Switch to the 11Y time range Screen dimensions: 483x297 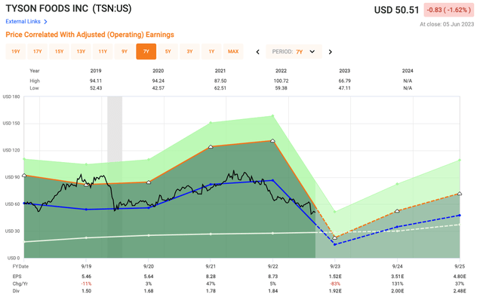coord(103,51)
